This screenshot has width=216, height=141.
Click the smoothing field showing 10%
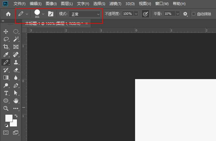point(170,14)
